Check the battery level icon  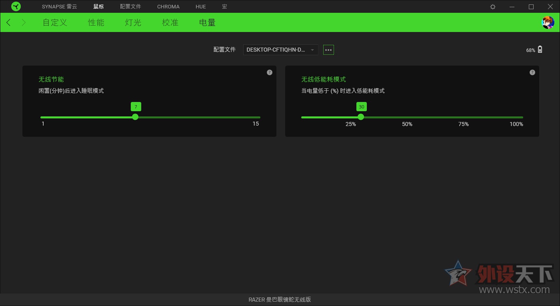(x=540, y=50)
